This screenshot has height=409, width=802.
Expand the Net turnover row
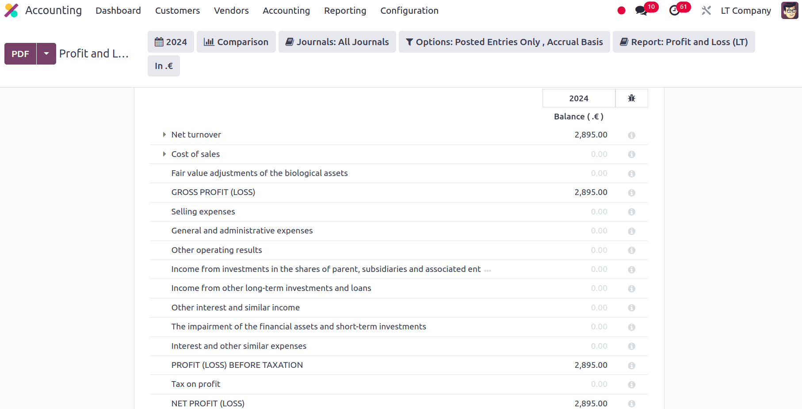164,135
